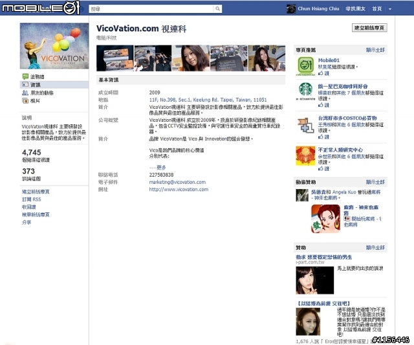Click the Mobile01 watermark logo in header
Screen dimensions: 414x345
[x=40, y=8]
